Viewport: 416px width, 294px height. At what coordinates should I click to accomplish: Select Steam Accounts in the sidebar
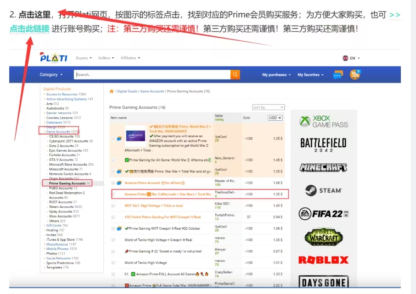(x=66, y=206)
